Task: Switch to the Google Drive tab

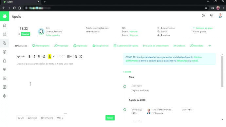Action: 101,46
